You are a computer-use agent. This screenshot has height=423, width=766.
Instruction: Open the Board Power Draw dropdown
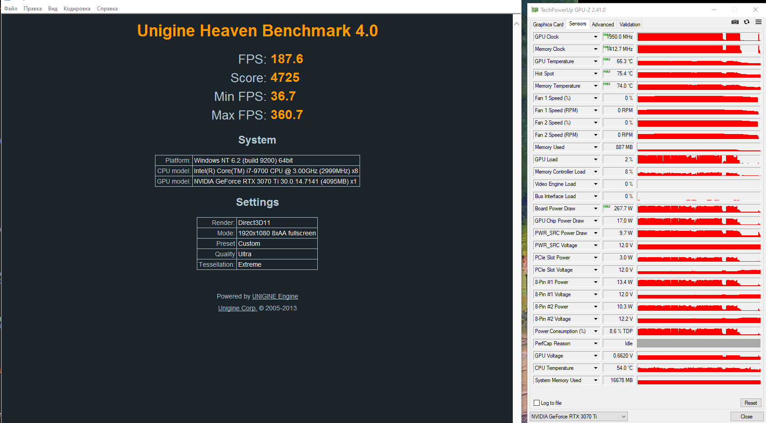pos(596,209)
